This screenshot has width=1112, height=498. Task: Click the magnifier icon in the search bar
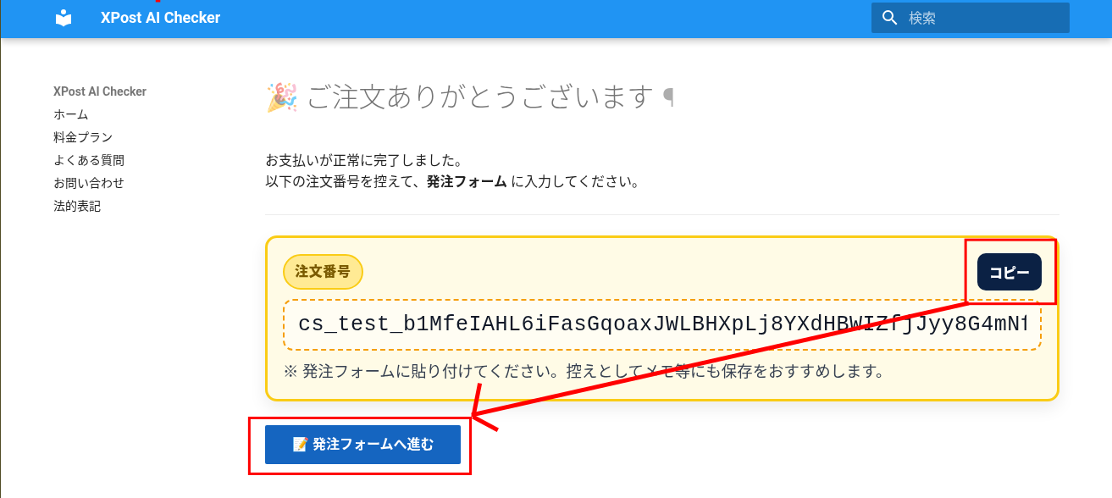click(x=889, y=18)
